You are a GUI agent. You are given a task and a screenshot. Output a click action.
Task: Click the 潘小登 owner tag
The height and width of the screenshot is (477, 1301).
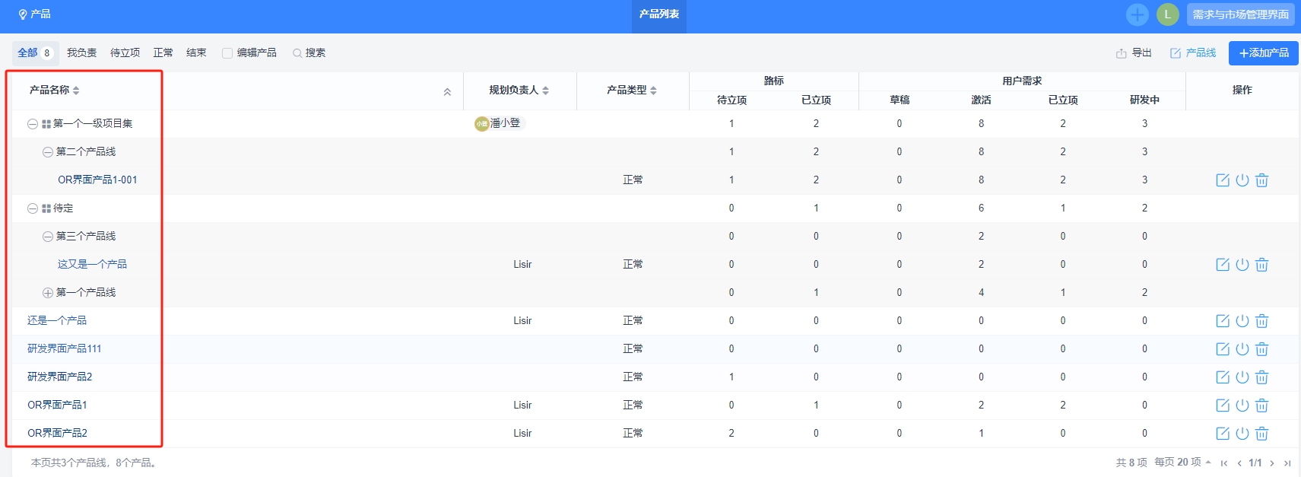coord(499,123)
